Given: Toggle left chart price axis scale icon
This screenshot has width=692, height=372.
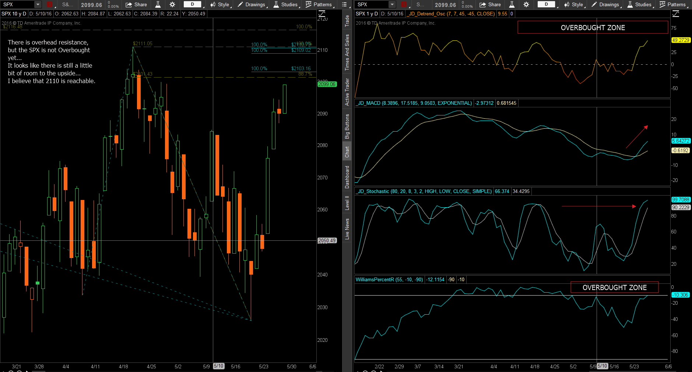Looking at the screenshot, I should click(322, 14).
